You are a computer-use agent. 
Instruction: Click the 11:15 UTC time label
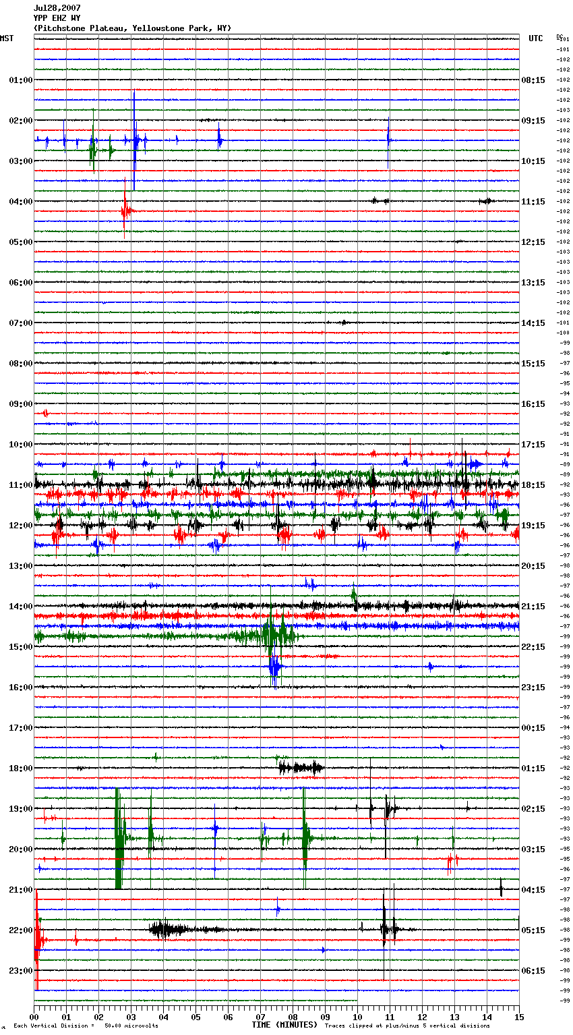pyautogui.click(x=533, y=202)
